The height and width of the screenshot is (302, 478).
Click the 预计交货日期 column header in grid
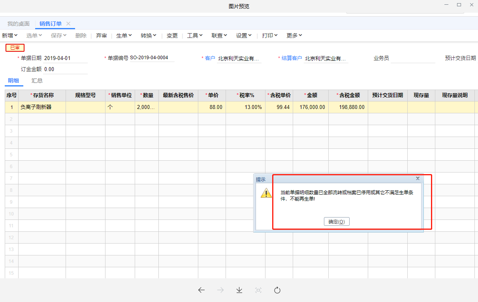tap(388, 95)
